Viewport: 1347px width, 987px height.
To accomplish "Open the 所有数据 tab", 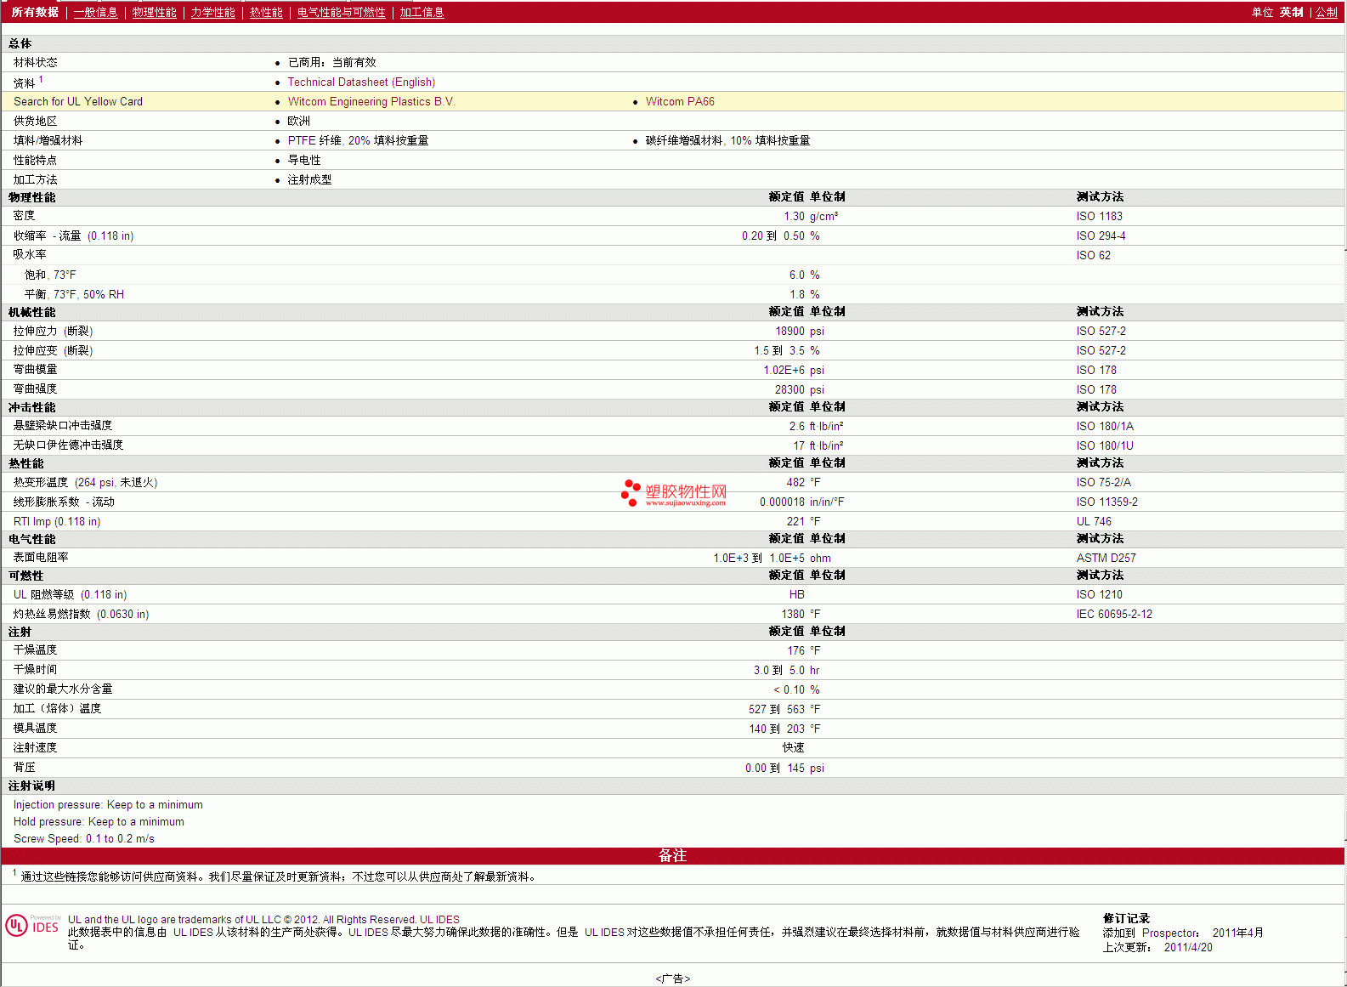I will pyautogui.click(x=35, y=12).
